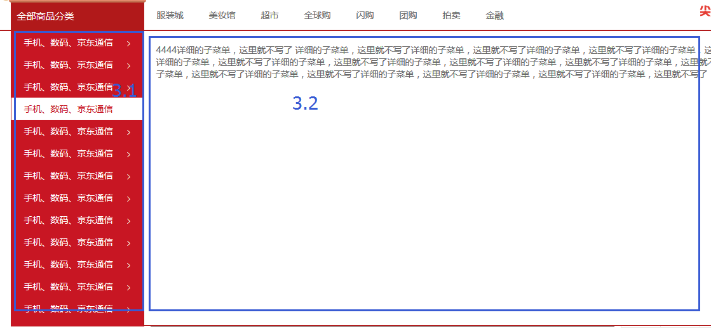Expand the tenth sidebar category using its arrow
711x329 pixels.
pos(129,243)
